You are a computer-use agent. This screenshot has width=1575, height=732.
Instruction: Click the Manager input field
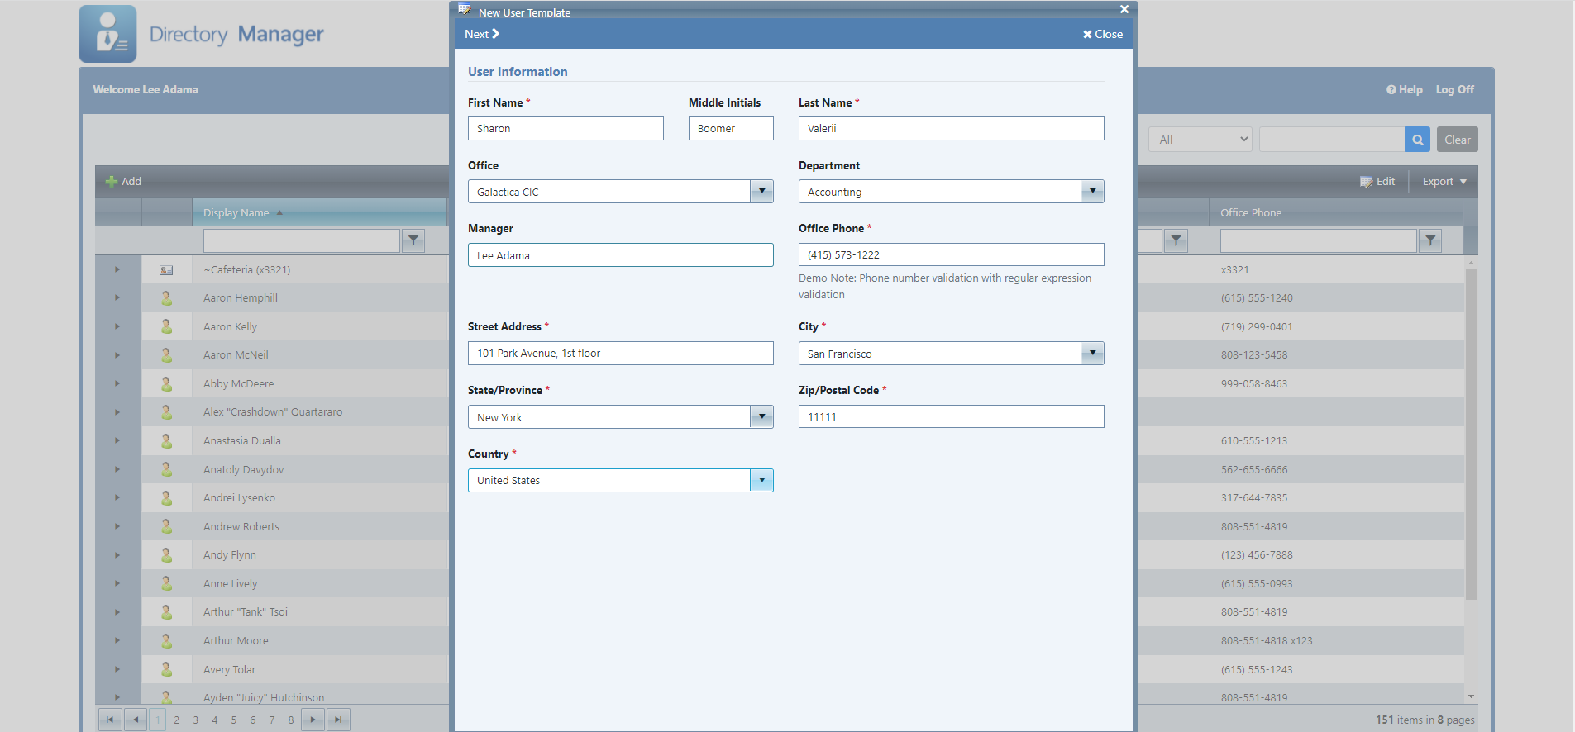[x=620, y=254]
